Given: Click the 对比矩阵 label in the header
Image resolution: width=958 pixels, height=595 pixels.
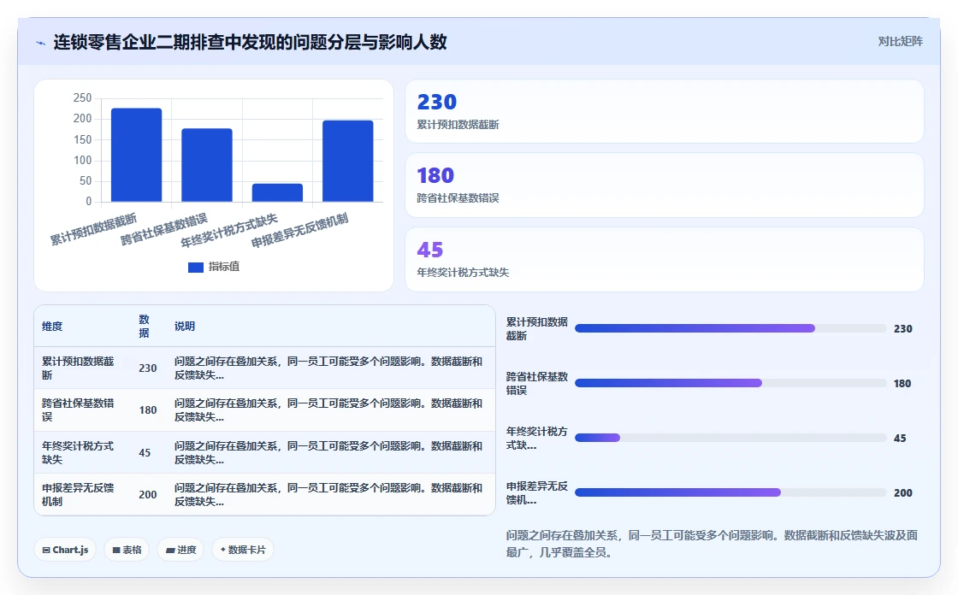Looking at the screenshot, I should [x=900, y=42].
